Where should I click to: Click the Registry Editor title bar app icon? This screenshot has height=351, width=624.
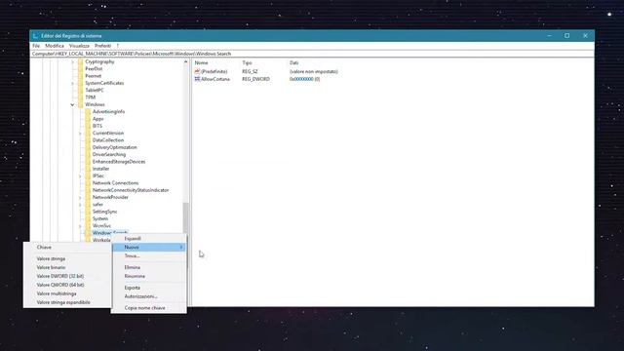[x=36, y=36]
